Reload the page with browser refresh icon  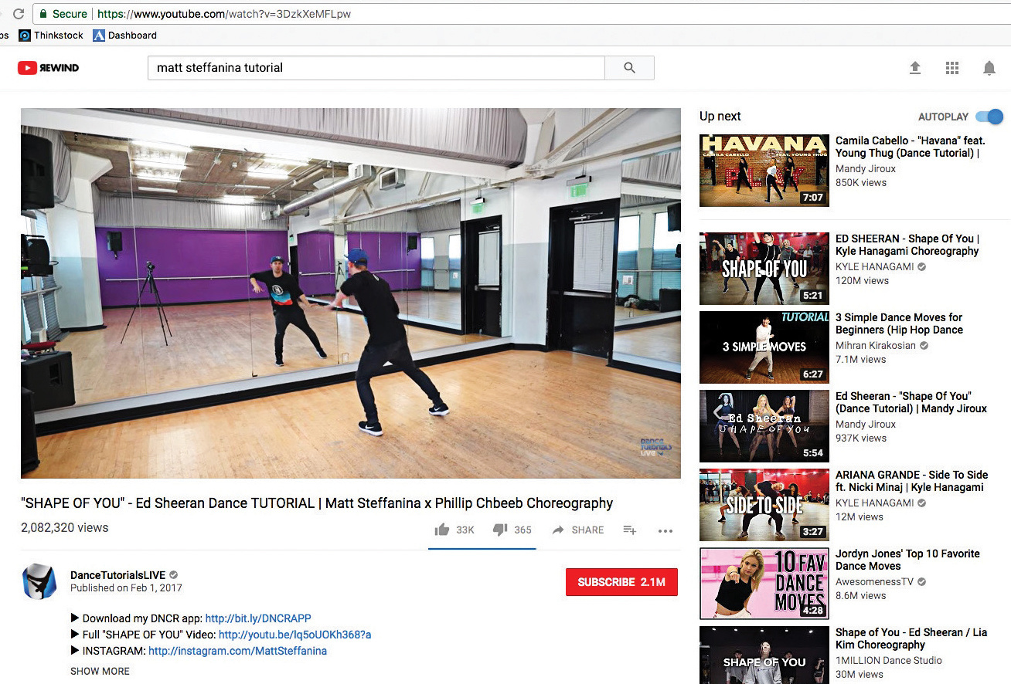tap(18, 14)
